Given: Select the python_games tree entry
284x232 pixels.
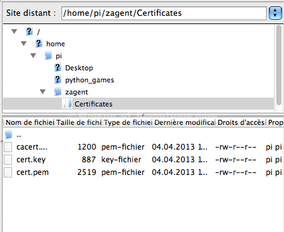Looking at the screenshot, I should (90, 80).
